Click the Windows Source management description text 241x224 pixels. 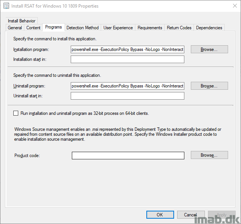tap(118, 134)
